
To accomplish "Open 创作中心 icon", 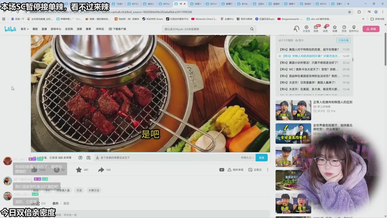I will 354,29.
